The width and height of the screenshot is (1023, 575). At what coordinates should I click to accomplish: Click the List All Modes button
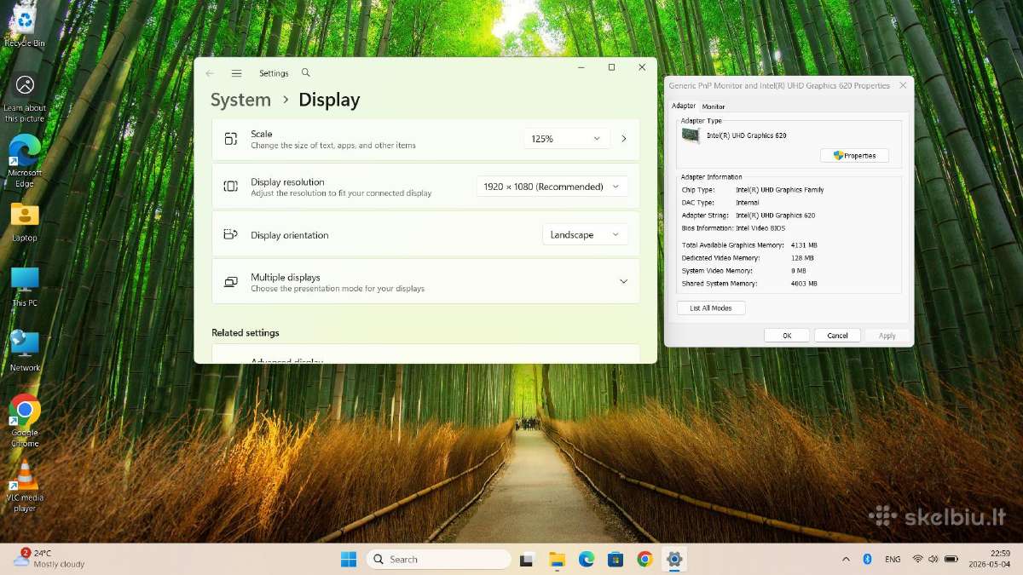pyautogui.click(x=711, y=308)
